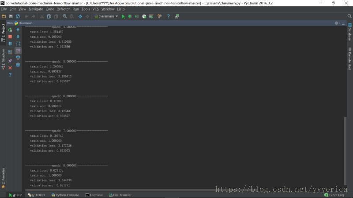Open Find with the magnifier icon

click(x=64, y=16)
